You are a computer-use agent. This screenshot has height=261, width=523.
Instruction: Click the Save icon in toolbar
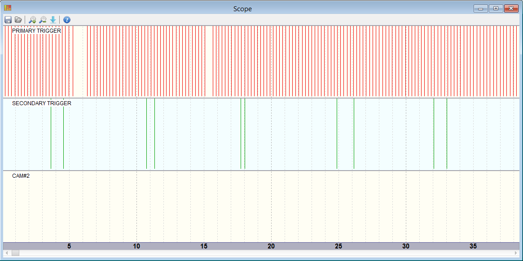[8, 20]
